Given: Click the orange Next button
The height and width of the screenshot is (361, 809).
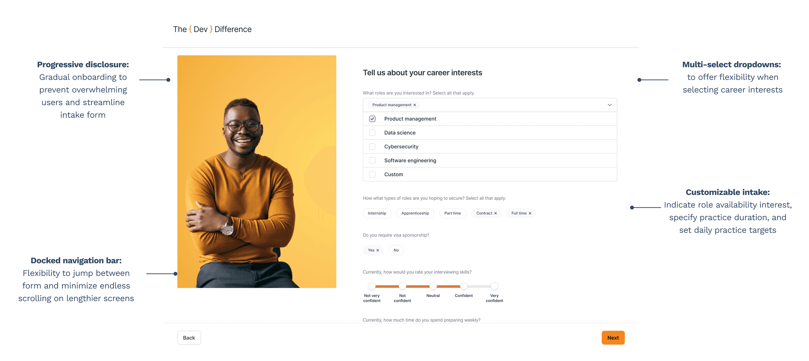Looking at the screenshot, I should (x=613, y=338).
